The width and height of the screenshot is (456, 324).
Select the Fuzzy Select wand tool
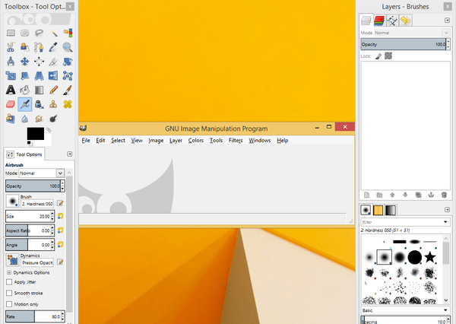point(53,33)
